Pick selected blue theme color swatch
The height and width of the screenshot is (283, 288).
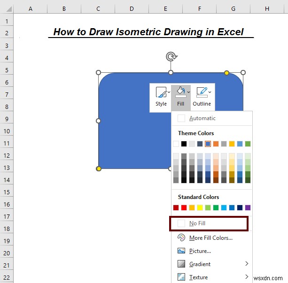(208, 144)
